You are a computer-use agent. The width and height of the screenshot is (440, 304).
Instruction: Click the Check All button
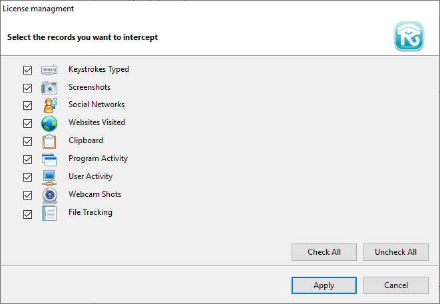pos(324,252)
